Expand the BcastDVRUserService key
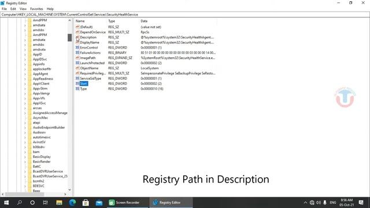The width and height of the screenshot is (370, 208). point(25,171)
